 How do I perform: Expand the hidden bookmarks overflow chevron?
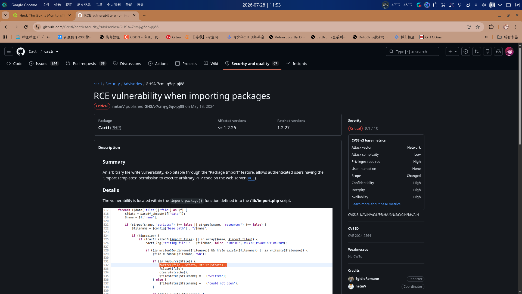click(486, 37)
